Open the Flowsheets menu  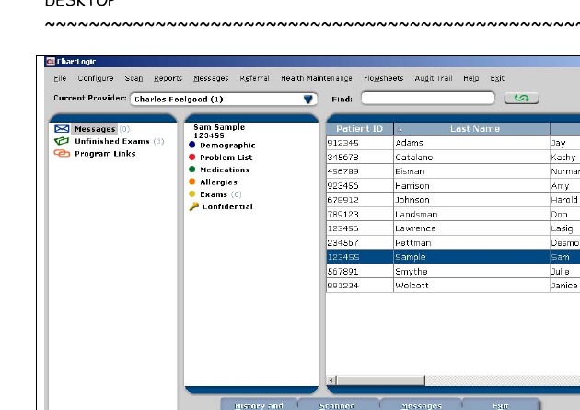pyautogui.click(x=383, y=78)
